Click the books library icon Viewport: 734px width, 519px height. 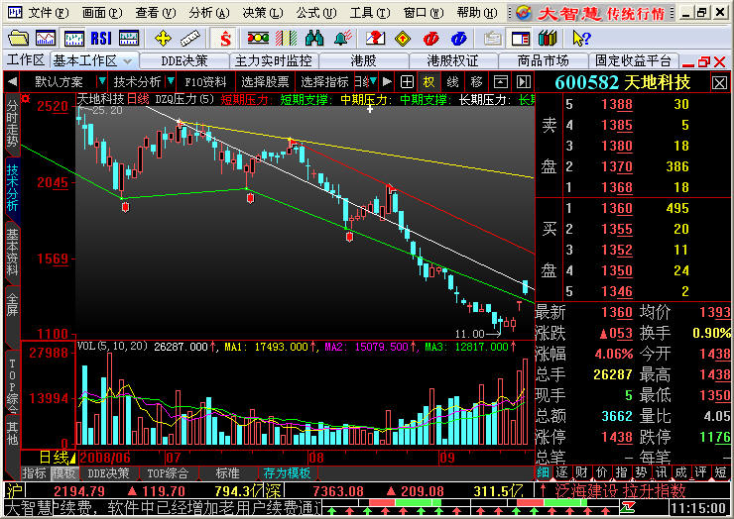[548, 38]
